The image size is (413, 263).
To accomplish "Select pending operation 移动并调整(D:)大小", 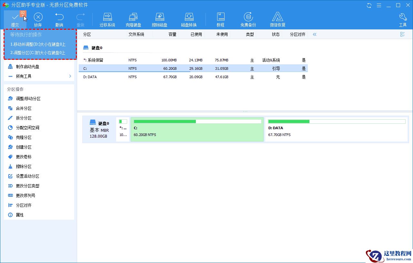I will (x=38, y=44).
